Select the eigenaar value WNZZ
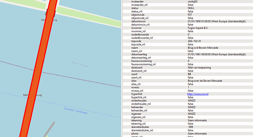This screenshot has height=137, width=253. tap(191, 114)
